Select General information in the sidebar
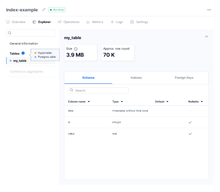The height and width of the screenshot is (192, 220). (x=24, y=44)
